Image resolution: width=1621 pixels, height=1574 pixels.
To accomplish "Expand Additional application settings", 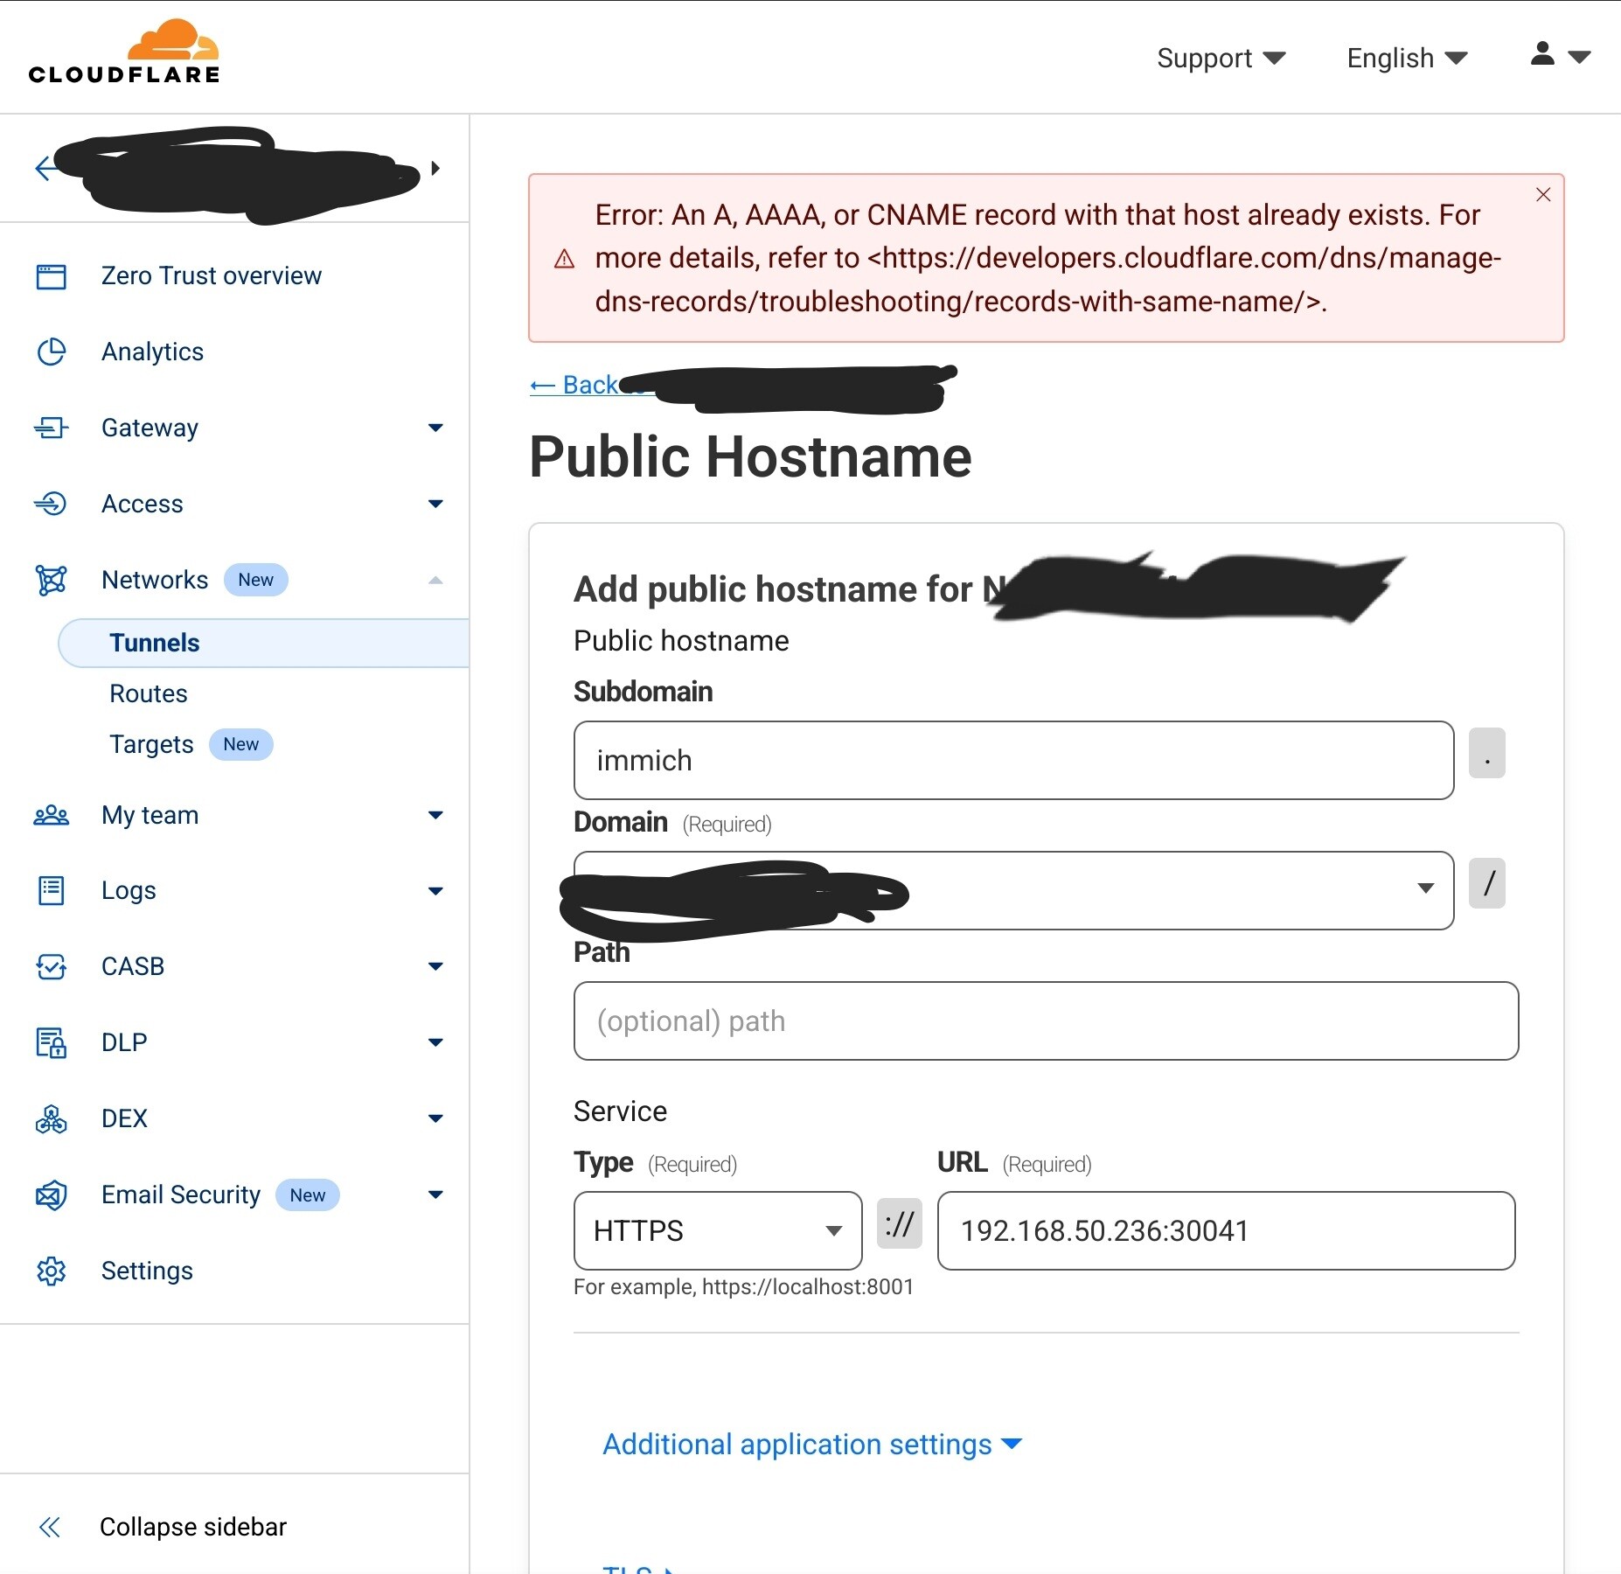I will click(812, 1445).
